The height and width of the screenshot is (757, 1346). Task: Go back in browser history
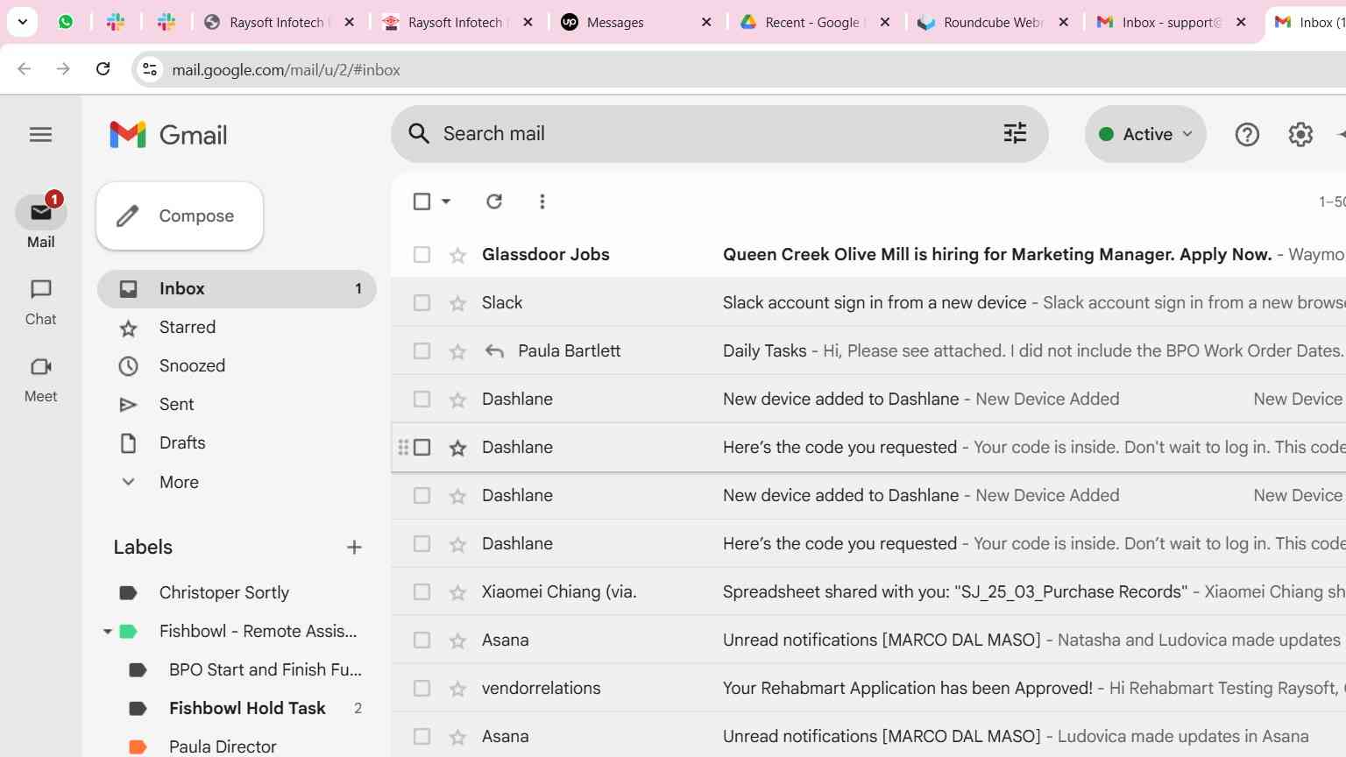pos(25,69)
